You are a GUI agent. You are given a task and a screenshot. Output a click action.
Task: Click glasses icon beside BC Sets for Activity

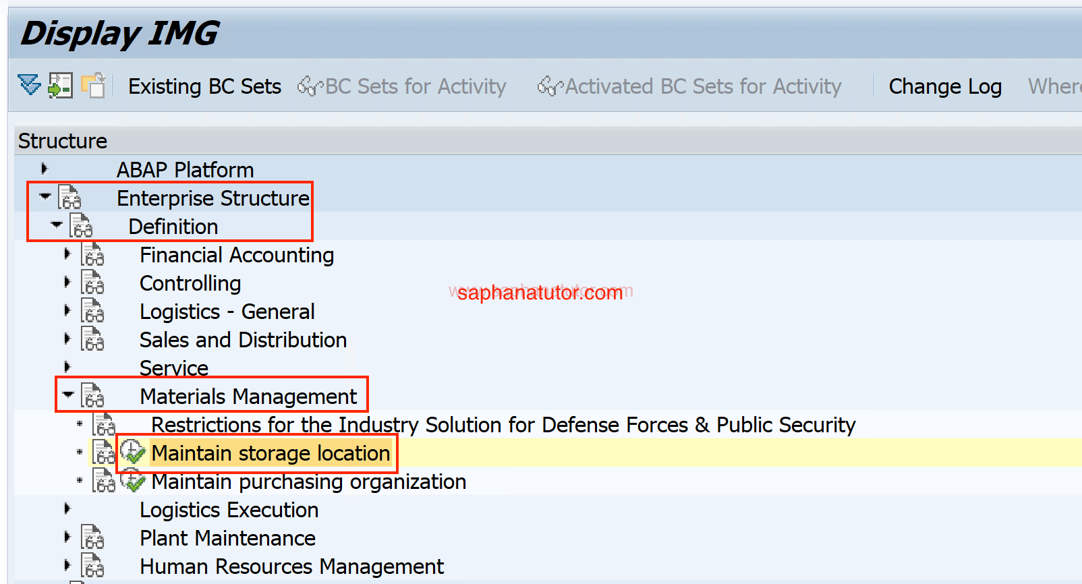(x=310, y=86)
